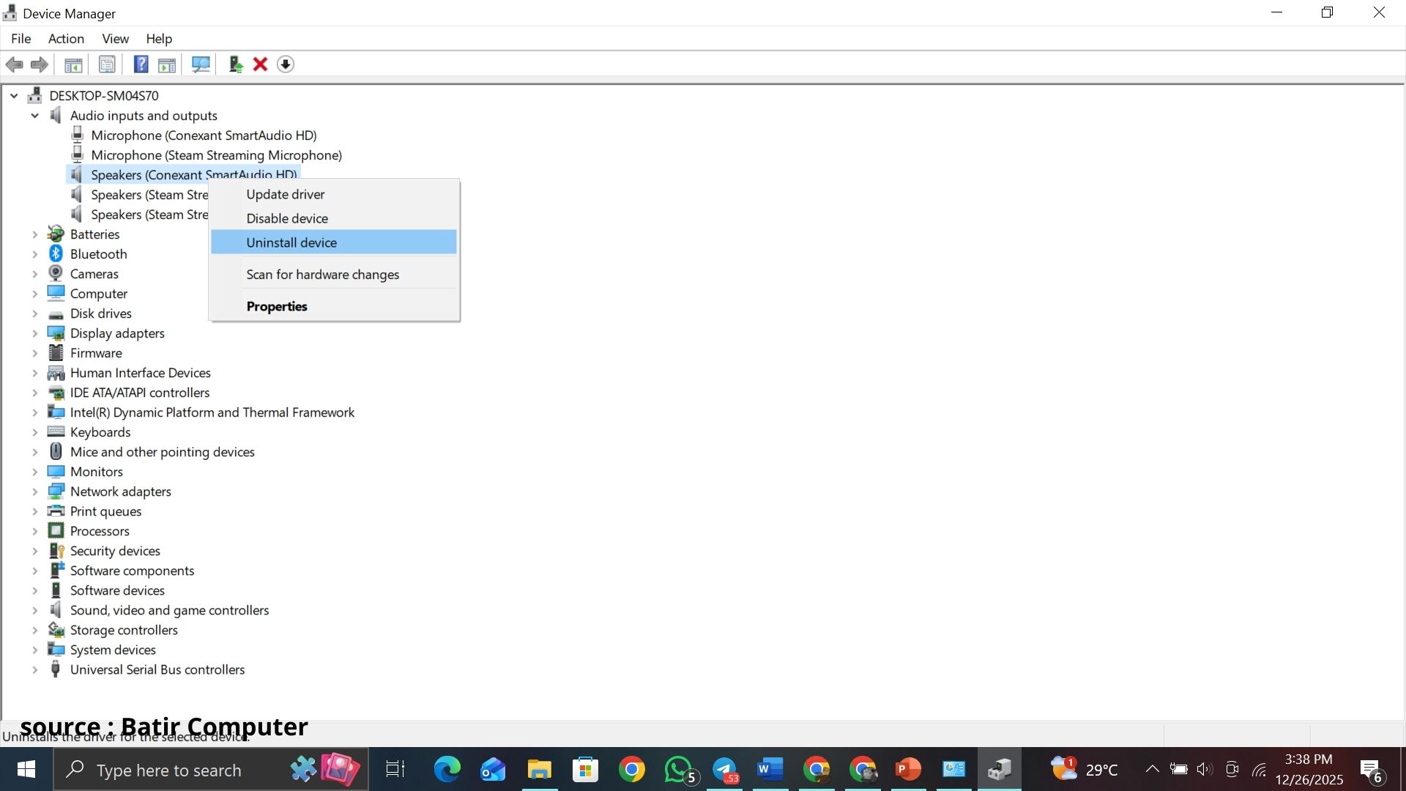Click the Batteries category icon
The height and width of the screenshot is (791, 1406).
[56, 234]
